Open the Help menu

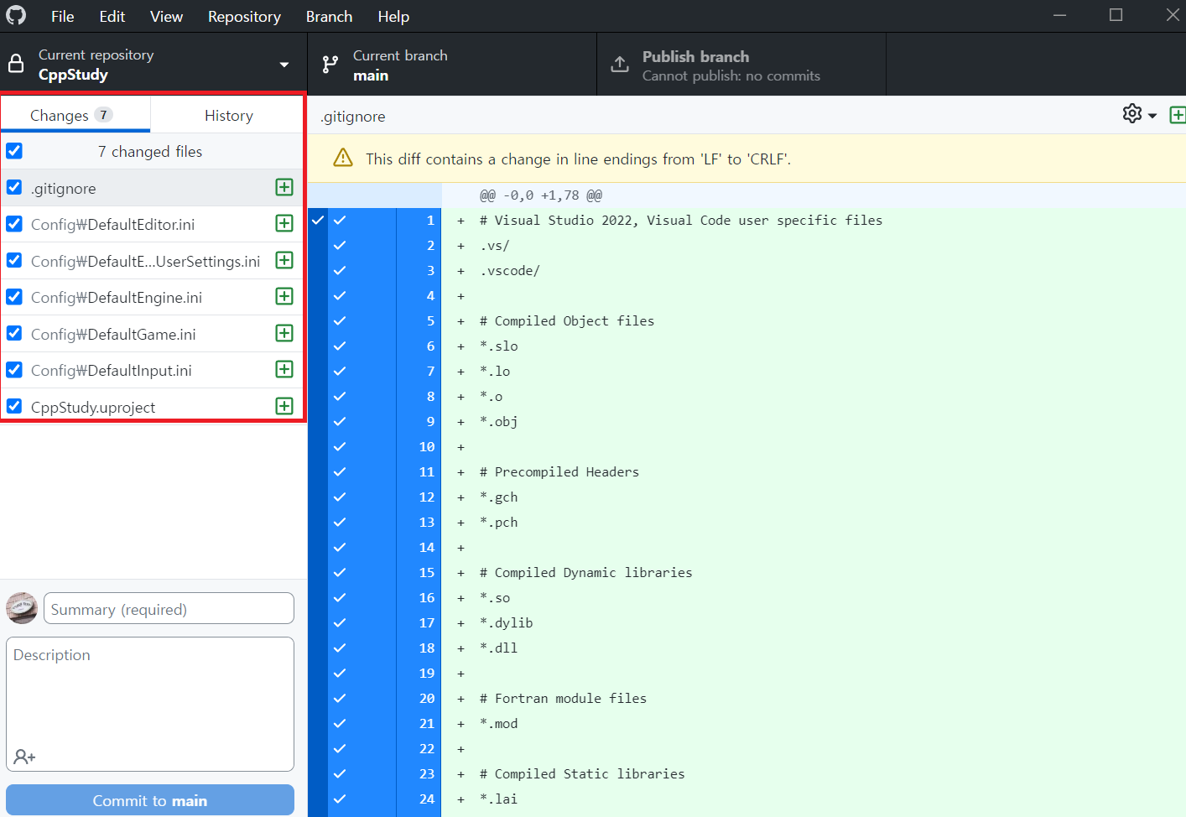(x=393, y=17)
